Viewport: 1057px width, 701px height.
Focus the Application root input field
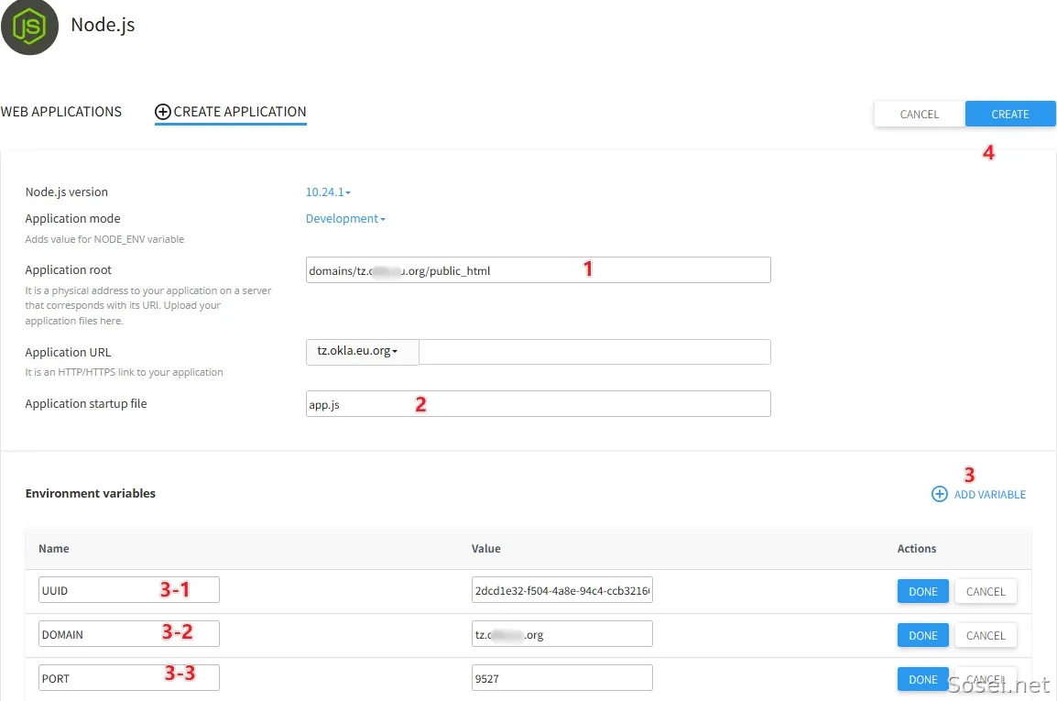click(x=538, y=270)
